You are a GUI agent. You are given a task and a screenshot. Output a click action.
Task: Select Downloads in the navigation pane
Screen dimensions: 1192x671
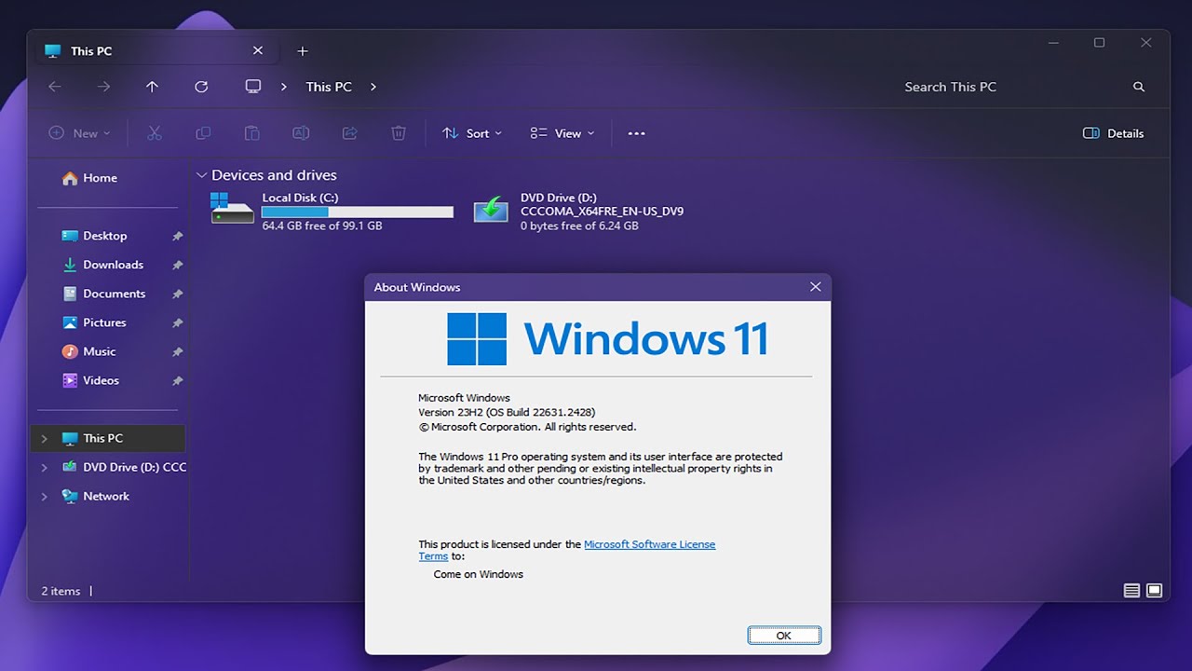pyautogui.click(x=113, y=265)
